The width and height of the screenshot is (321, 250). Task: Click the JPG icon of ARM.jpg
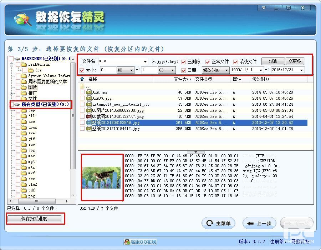tap(88, 92)
